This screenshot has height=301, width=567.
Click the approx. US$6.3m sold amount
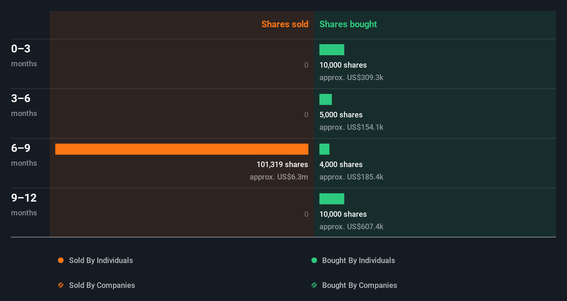click(x=279, y=177)
